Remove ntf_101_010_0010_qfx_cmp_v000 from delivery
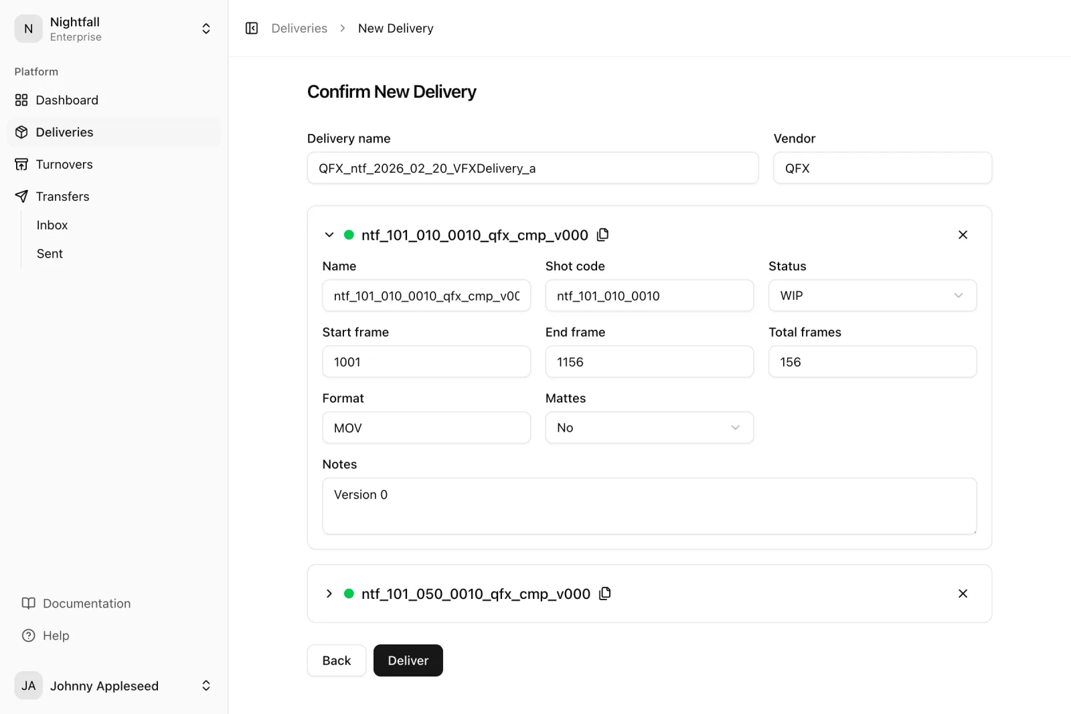 point(963,235)
